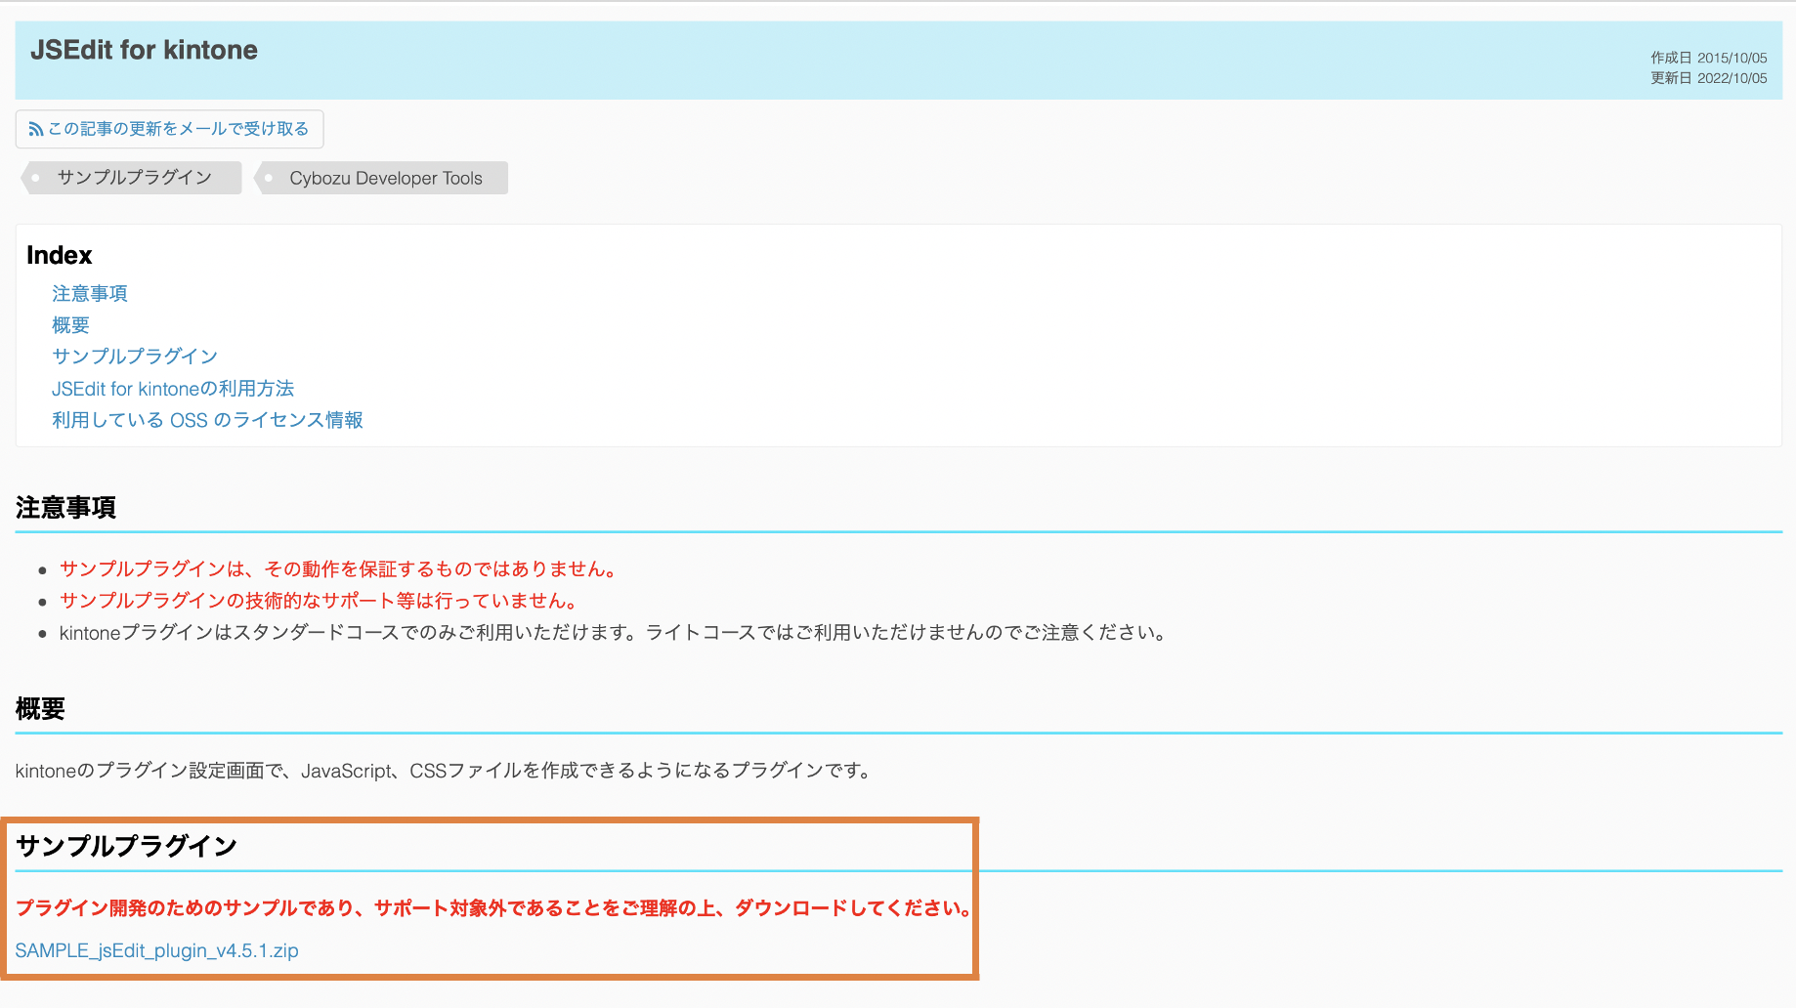Click the 作成日 2015/10/05 date
The height and width of the screenshot is (1008, 1796).
coord(1708,58)
